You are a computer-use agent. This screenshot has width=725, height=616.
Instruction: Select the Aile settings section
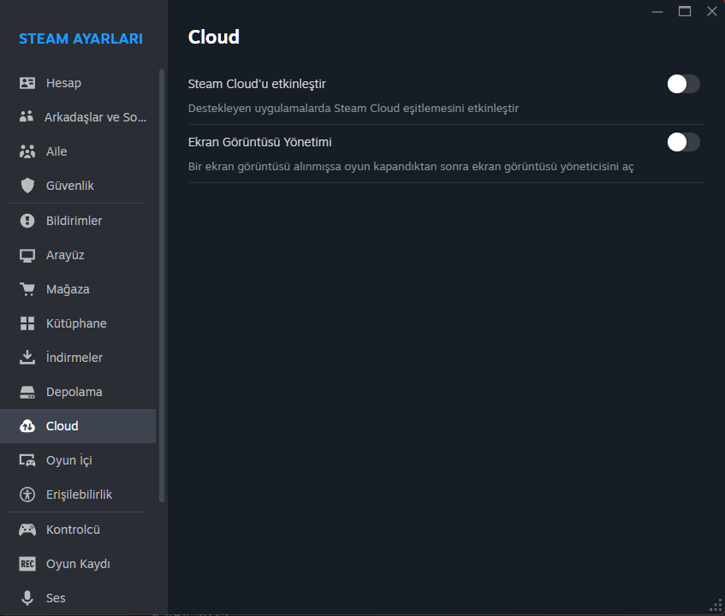(78, 151)
